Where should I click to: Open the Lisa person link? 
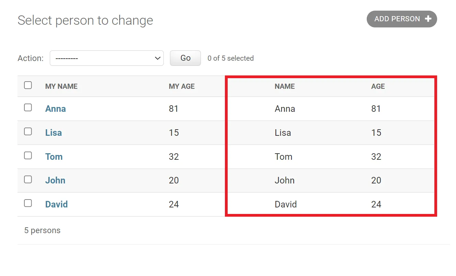[54, 133]
